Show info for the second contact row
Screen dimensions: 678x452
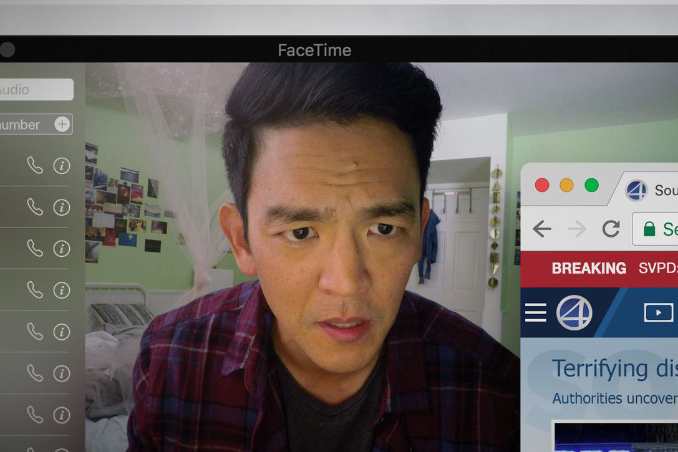click(61, 208)
